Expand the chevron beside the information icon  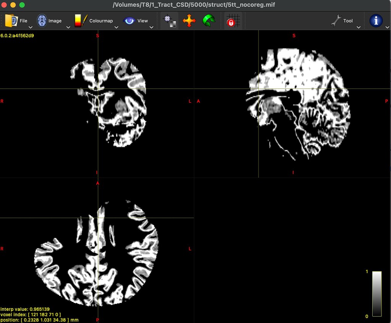(x=388, y=27)
